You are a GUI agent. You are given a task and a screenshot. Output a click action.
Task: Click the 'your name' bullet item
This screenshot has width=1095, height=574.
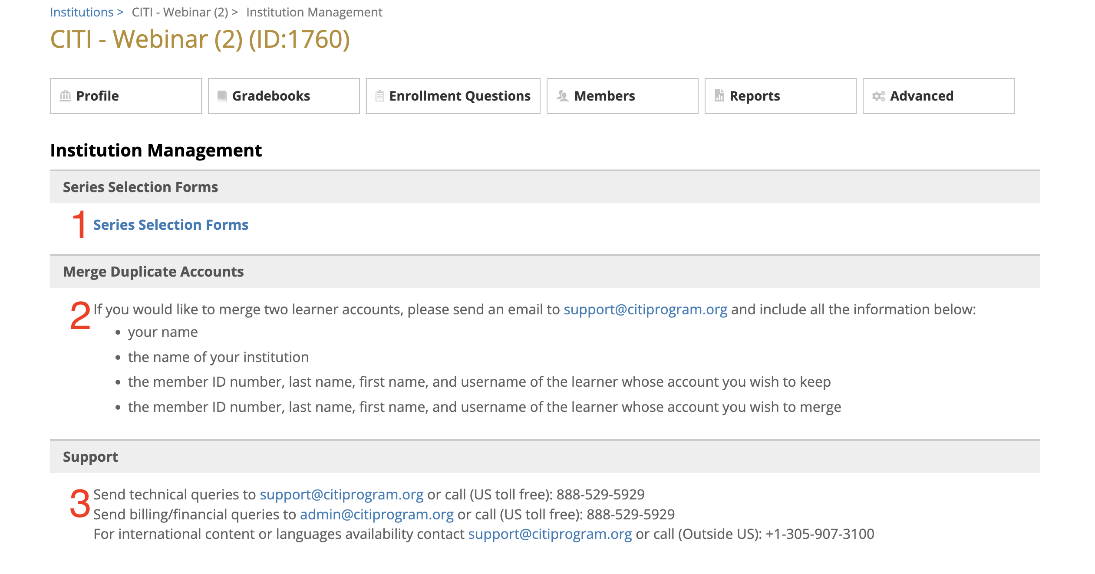coord(163,332)
